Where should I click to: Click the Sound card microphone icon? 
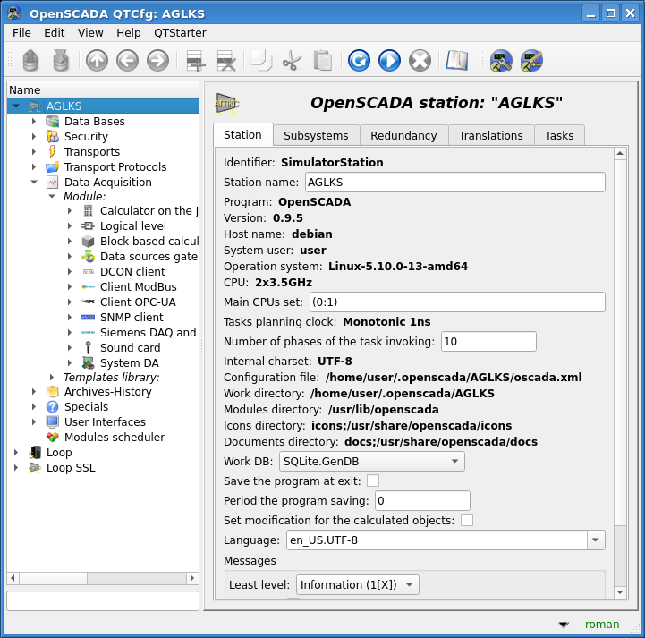[88, 347]
